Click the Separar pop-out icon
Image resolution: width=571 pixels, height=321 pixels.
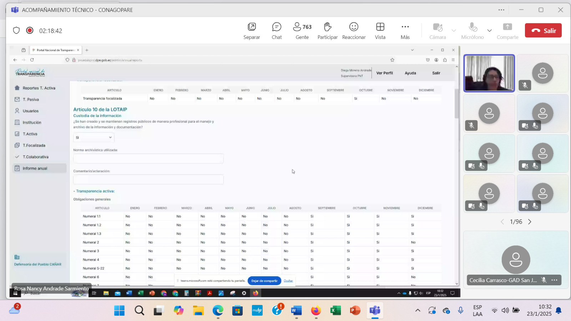pyautogui.click(x=252, y=27)
